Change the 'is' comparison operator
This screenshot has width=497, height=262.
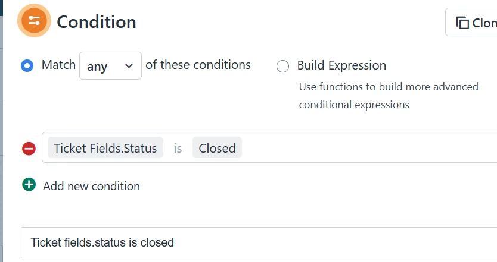[178, 148]
